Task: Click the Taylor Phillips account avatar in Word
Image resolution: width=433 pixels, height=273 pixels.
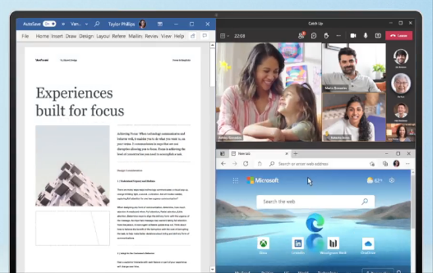Action: pyautogui.click(x=143, y=24)
